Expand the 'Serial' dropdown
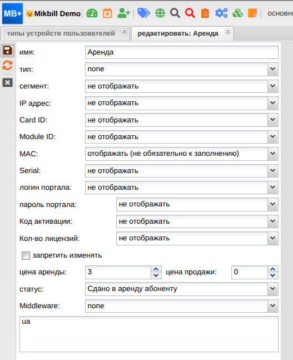The width and height of the screenshot is (293, 360). pyautogui.click(x=272, y=171)
